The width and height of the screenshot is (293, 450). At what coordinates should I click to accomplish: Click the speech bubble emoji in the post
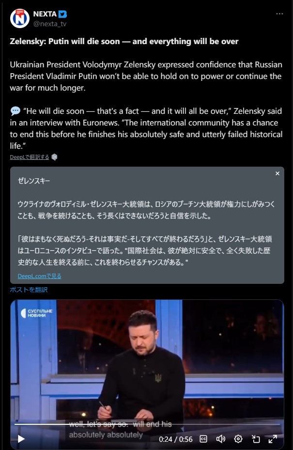(15, 111)
